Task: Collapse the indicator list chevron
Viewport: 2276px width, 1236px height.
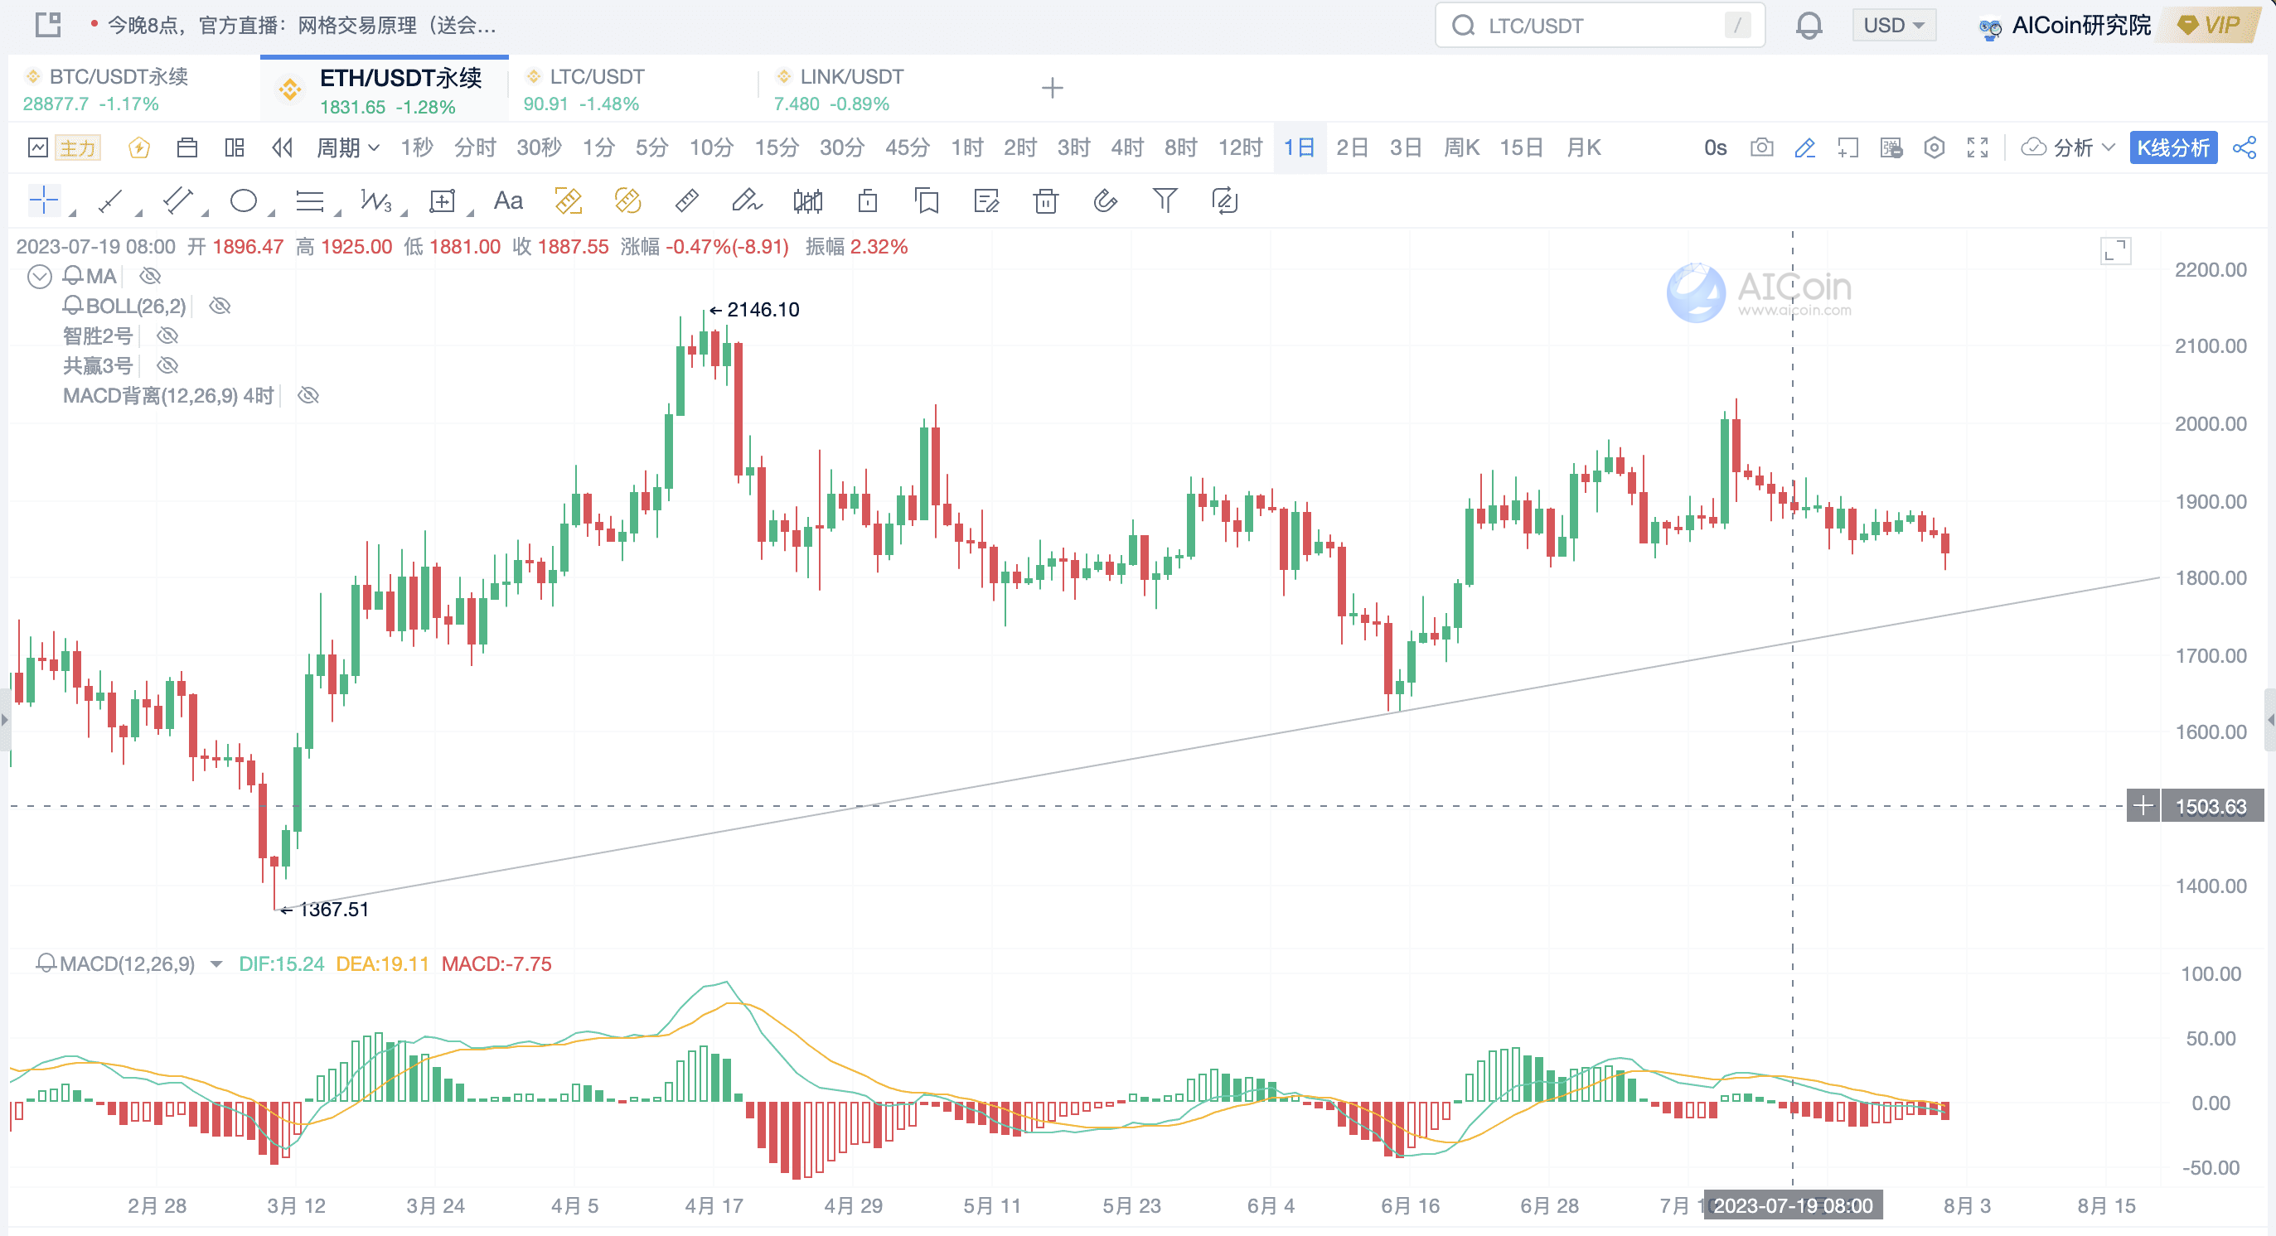Action: [x=40, y=277]
